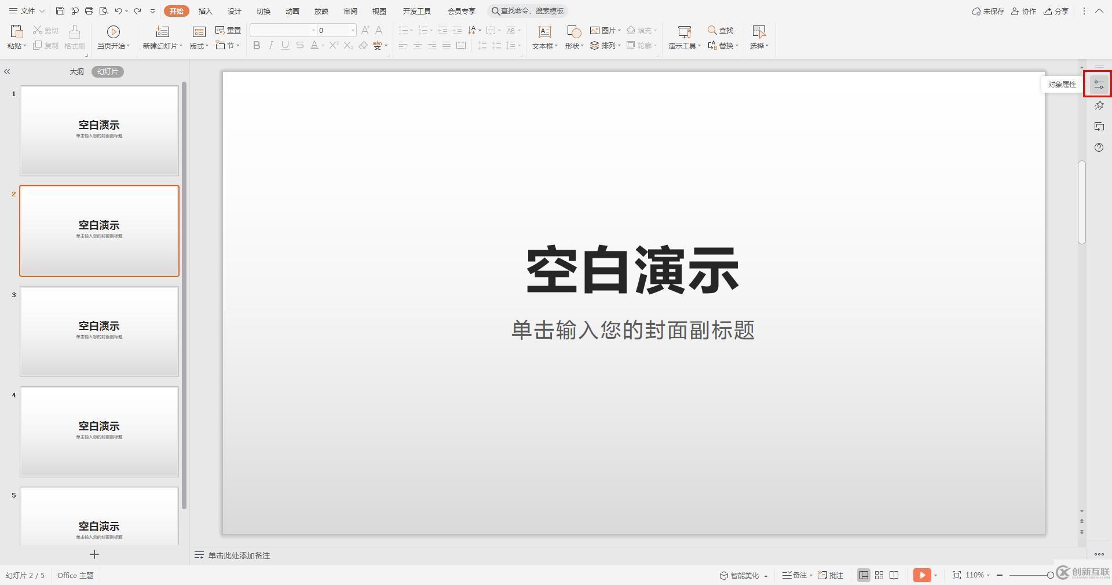Switch to the Transitions (切换) tab
The height and width of the screenshot is (585, 1112).
[264, 11]
